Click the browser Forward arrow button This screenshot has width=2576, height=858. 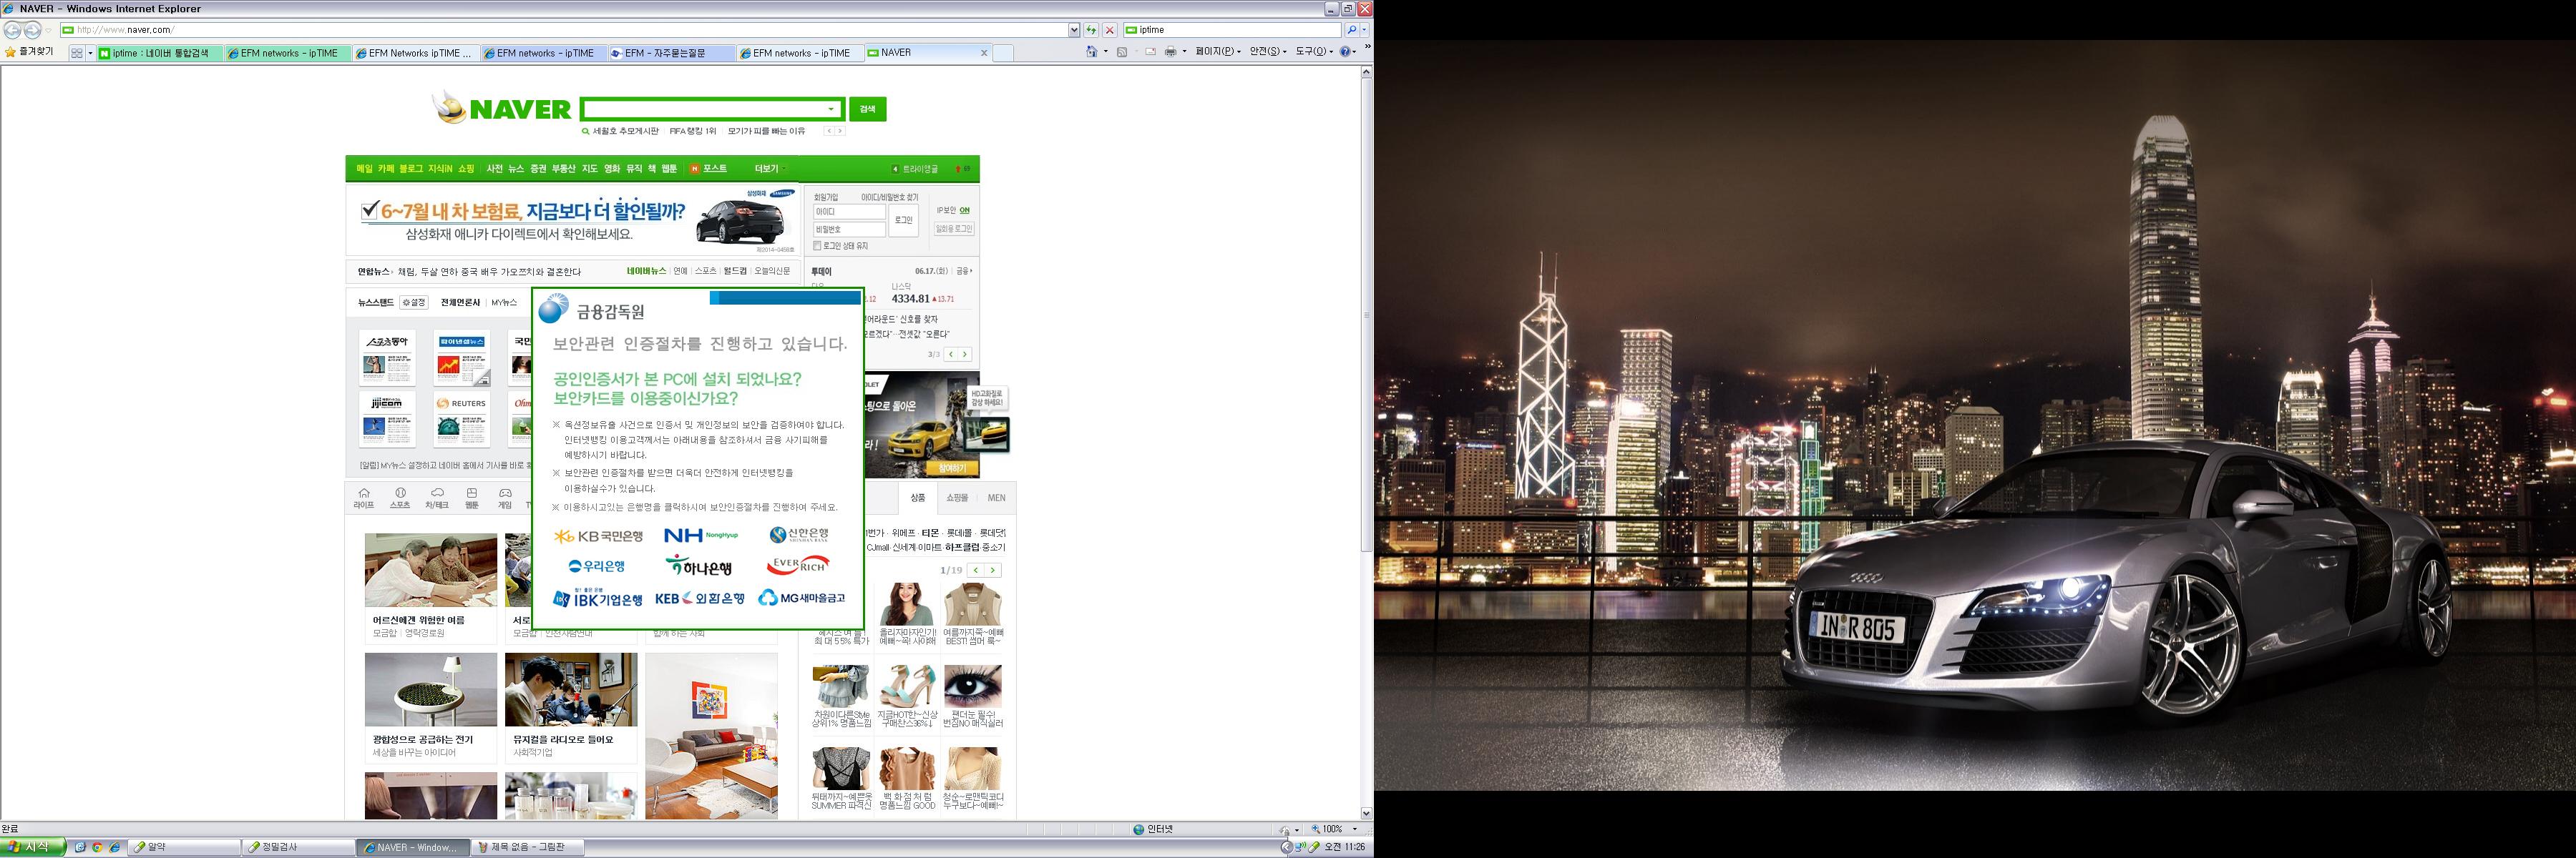point(32,30)
